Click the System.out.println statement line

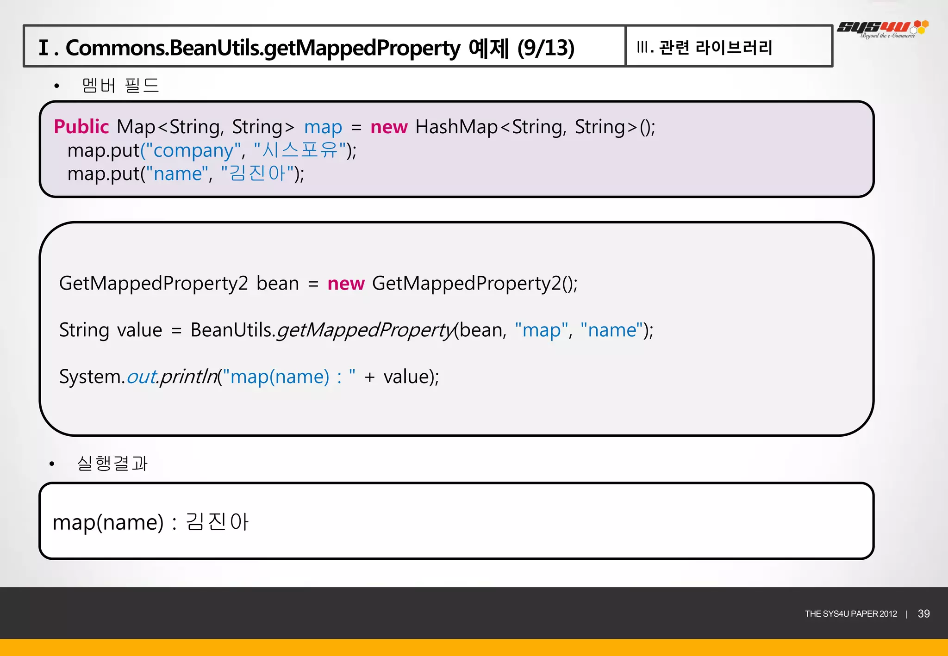point(249,377)
